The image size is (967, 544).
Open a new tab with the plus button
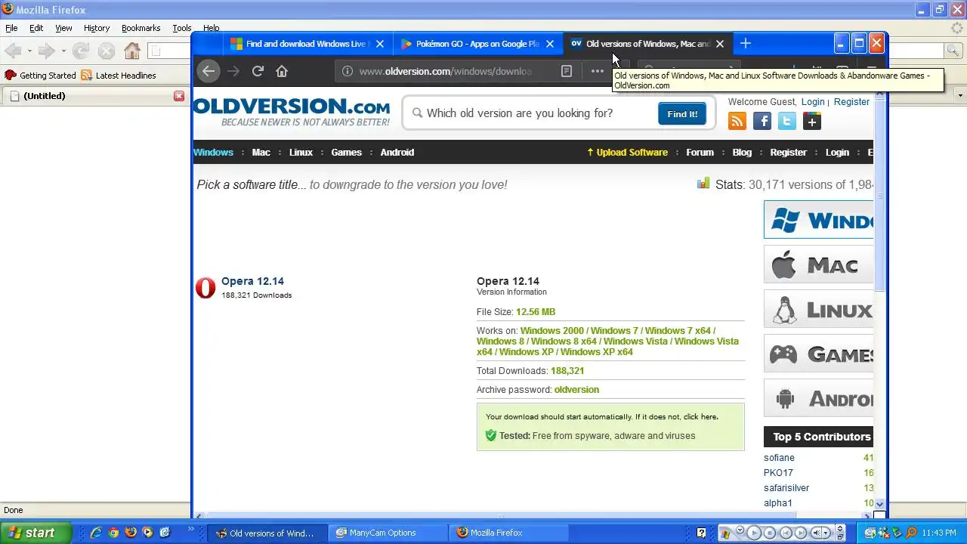click(746, 44)
